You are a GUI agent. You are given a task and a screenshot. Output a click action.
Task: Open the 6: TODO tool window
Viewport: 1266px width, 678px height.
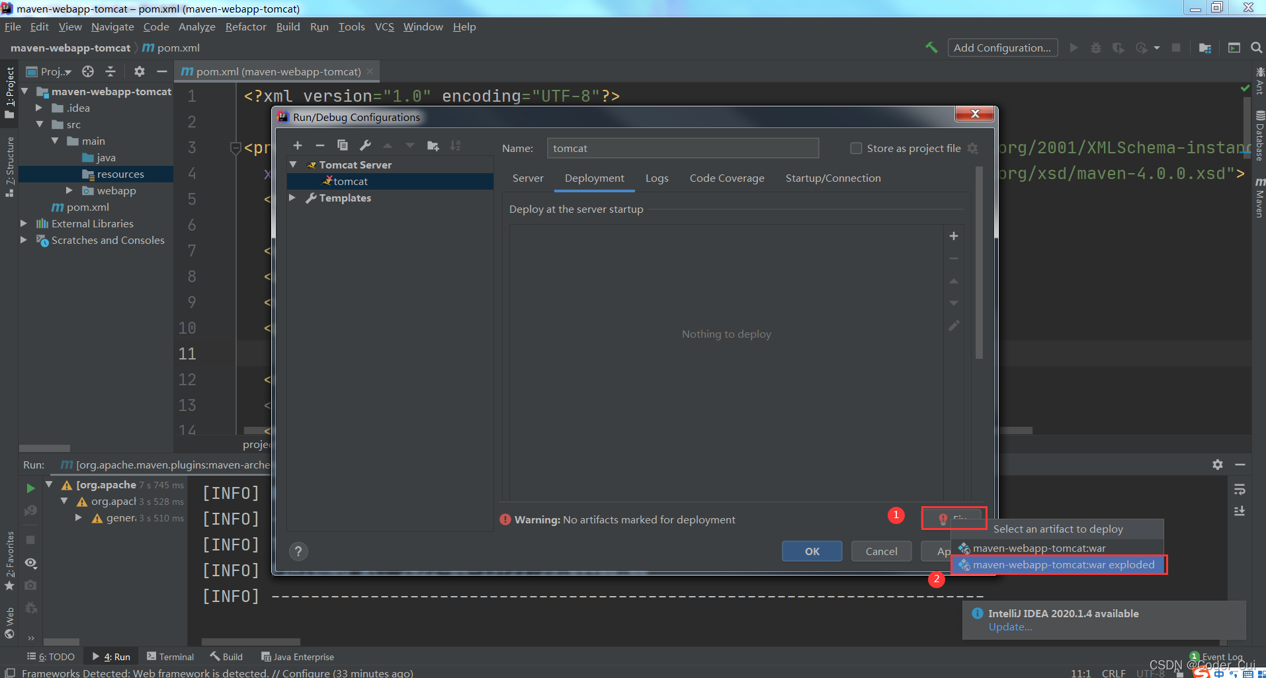pyautogui.click(x=51, y=657)
